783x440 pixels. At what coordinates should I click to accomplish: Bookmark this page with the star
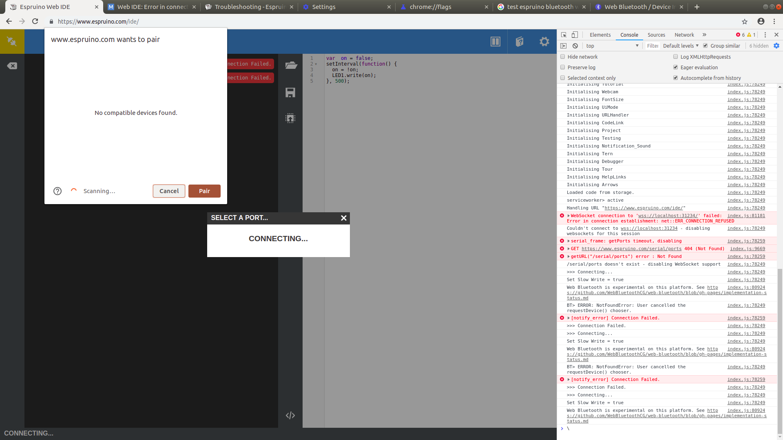745,22
